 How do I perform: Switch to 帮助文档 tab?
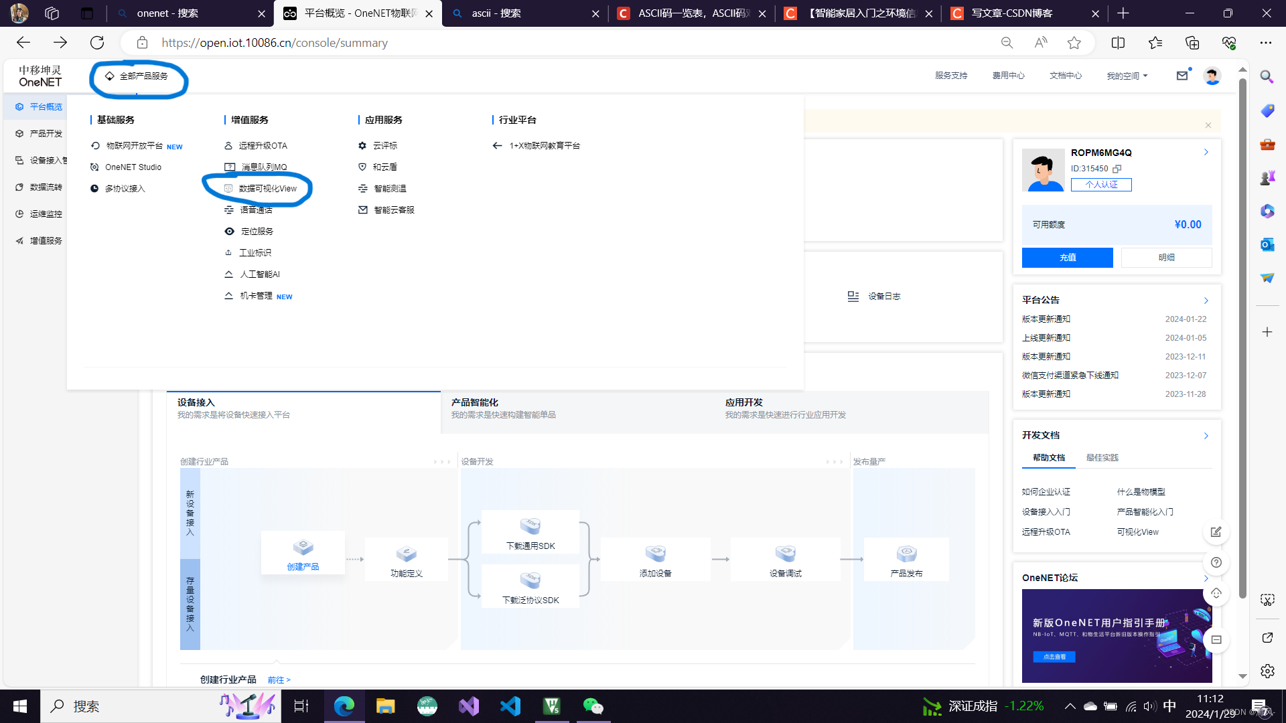coord(1049,458)
